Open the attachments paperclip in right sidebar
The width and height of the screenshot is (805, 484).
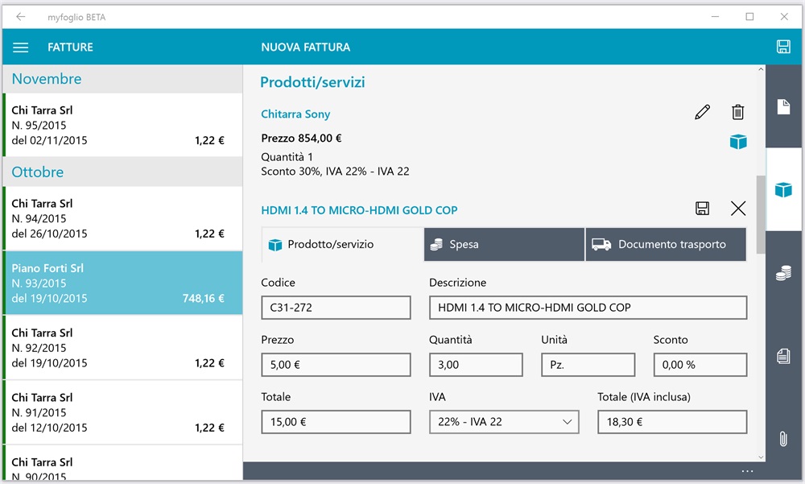[783, 438]
